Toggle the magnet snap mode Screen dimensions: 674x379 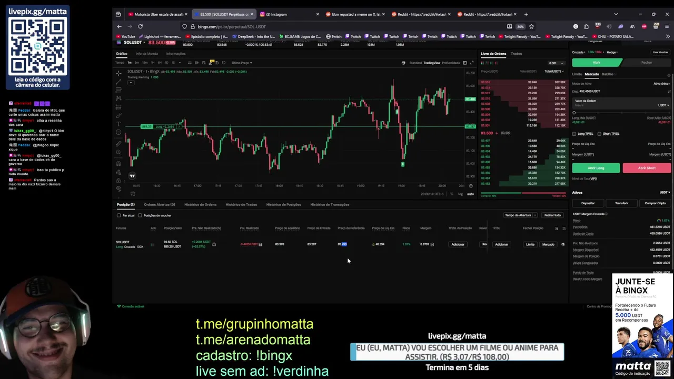pos(118,164)
